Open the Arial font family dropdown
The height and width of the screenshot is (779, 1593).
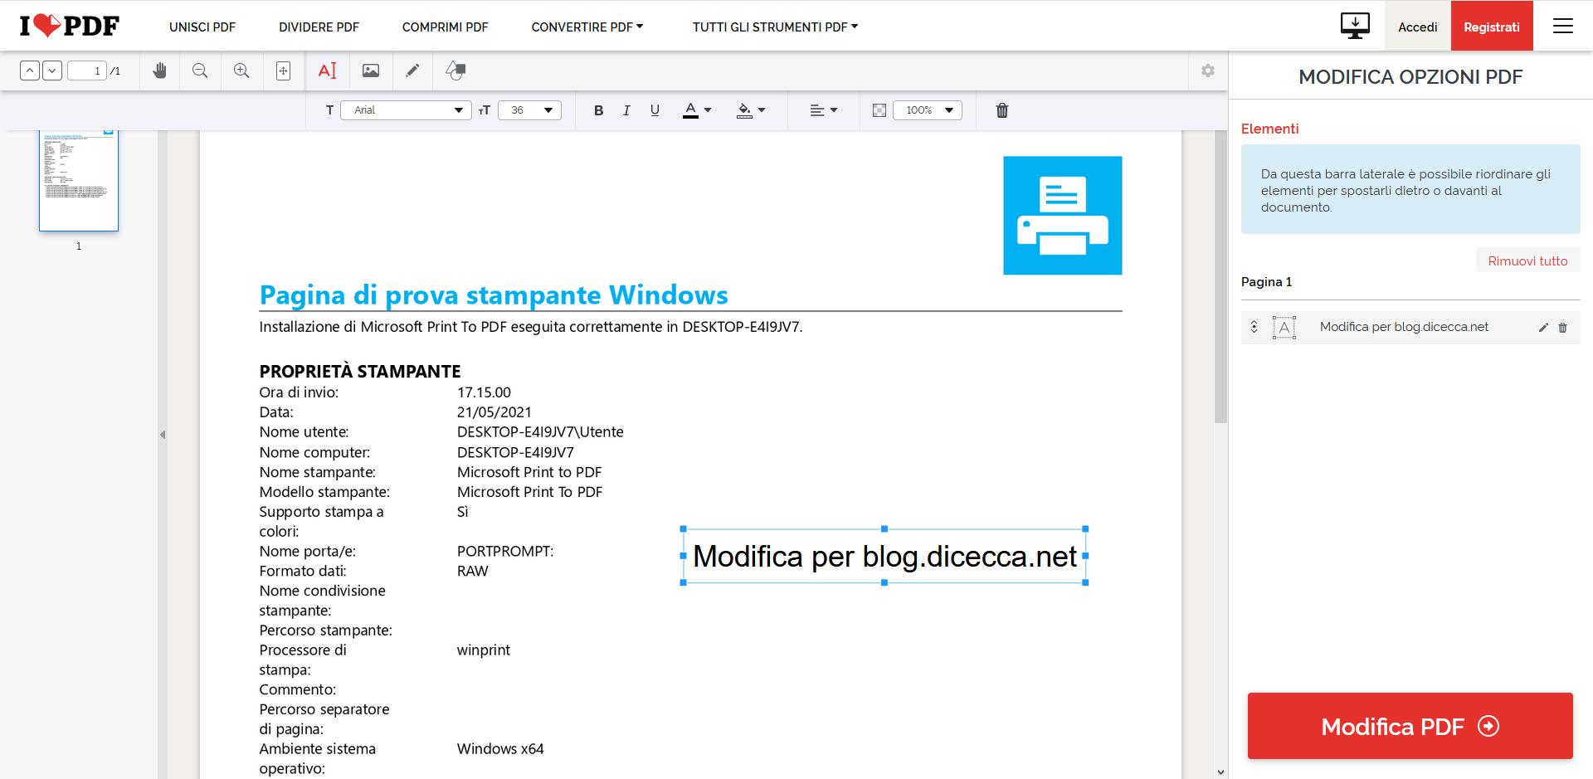406,110
